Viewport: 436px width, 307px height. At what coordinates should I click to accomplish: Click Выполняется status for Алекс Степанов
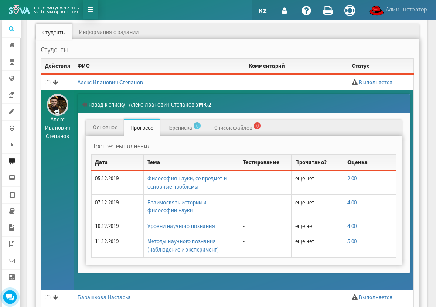(x=375, y=83)
